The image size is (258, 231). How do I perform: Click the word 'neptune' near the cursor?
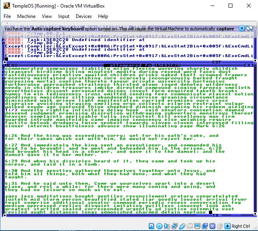[195, 212]
